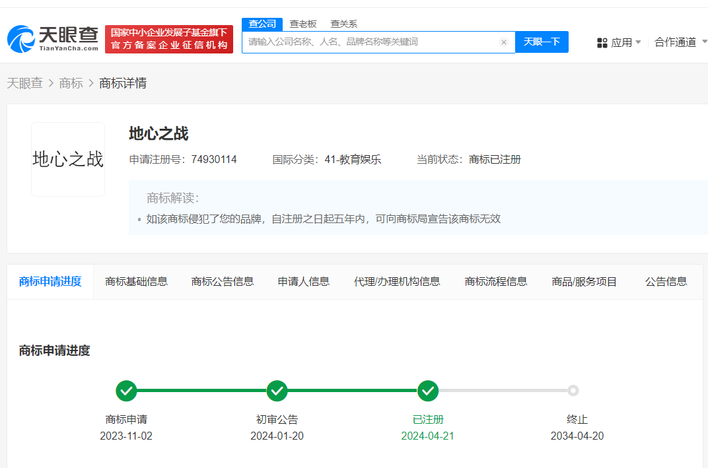Click the 商标申请 green checkmark icon
This screenshot has width=708, height=468.
click(x=126, y=391)
